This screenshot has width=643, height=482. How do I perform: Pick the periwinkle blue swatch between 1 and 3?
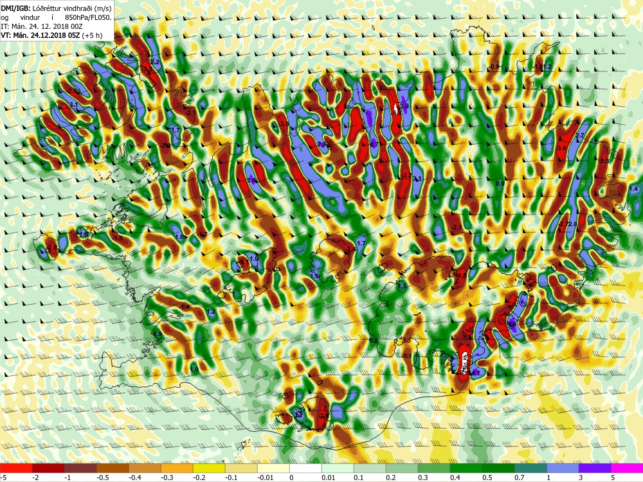(x=563, y=468)
